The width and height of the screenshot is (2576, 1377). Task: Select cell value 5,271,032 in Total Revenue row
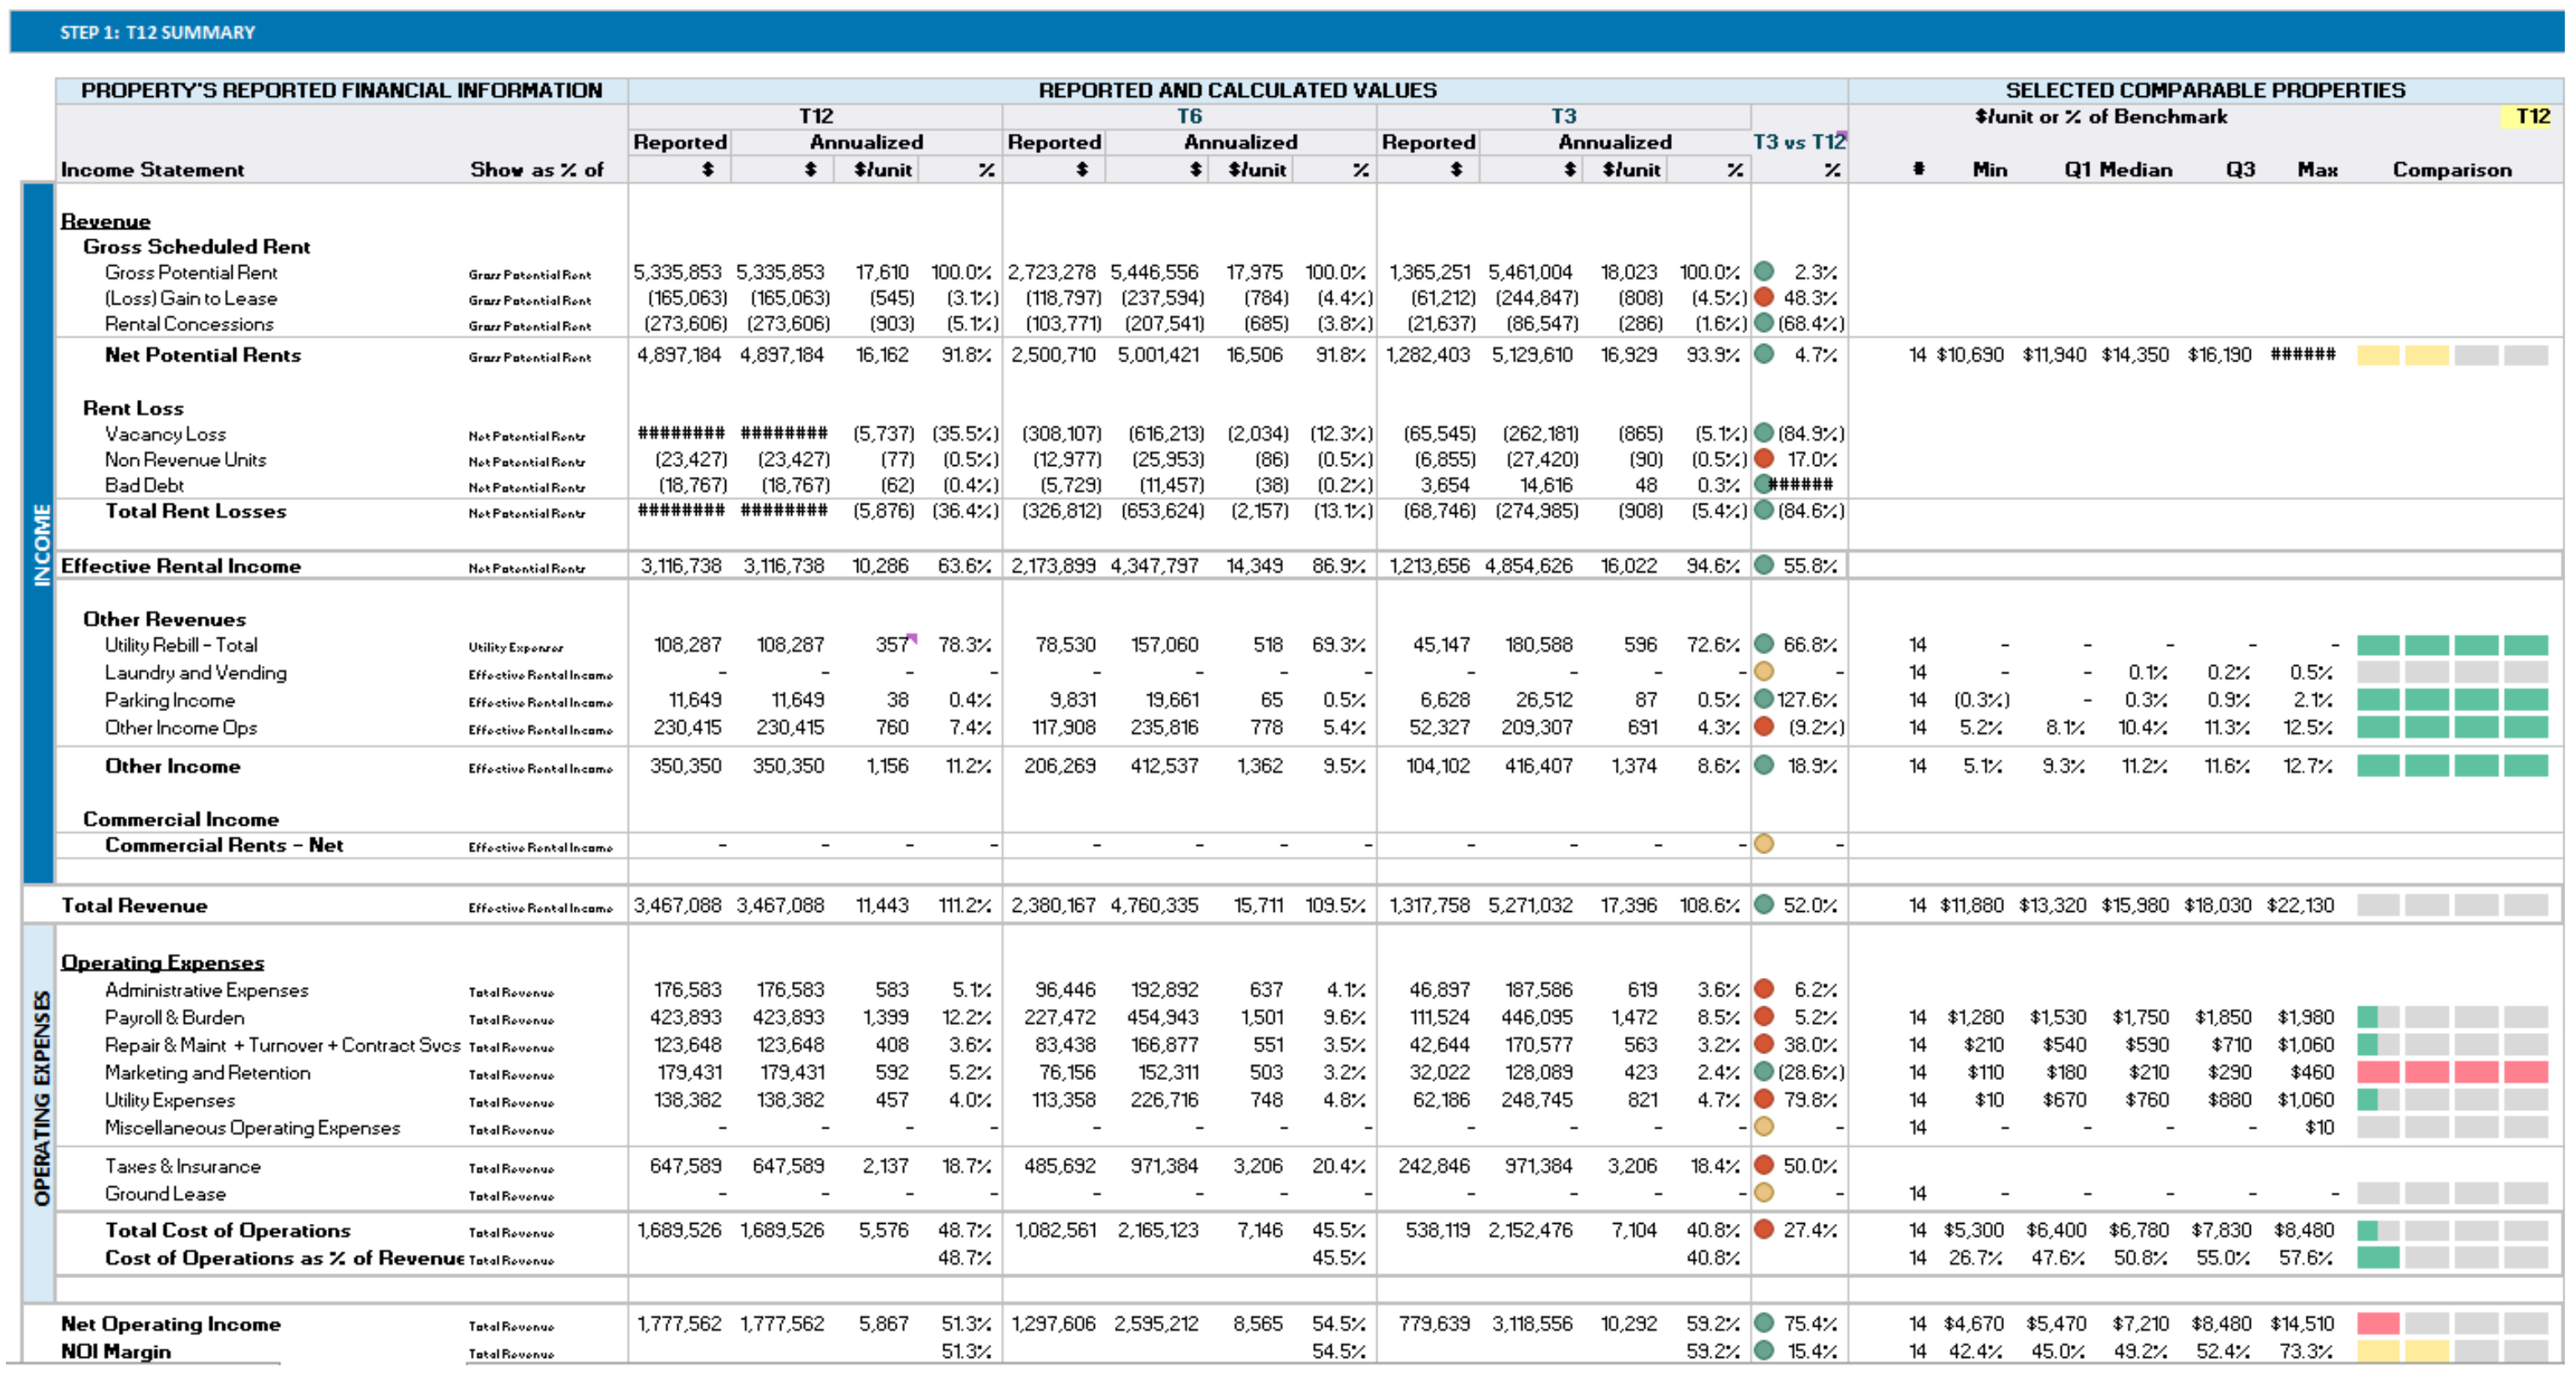pos(1530,905)
